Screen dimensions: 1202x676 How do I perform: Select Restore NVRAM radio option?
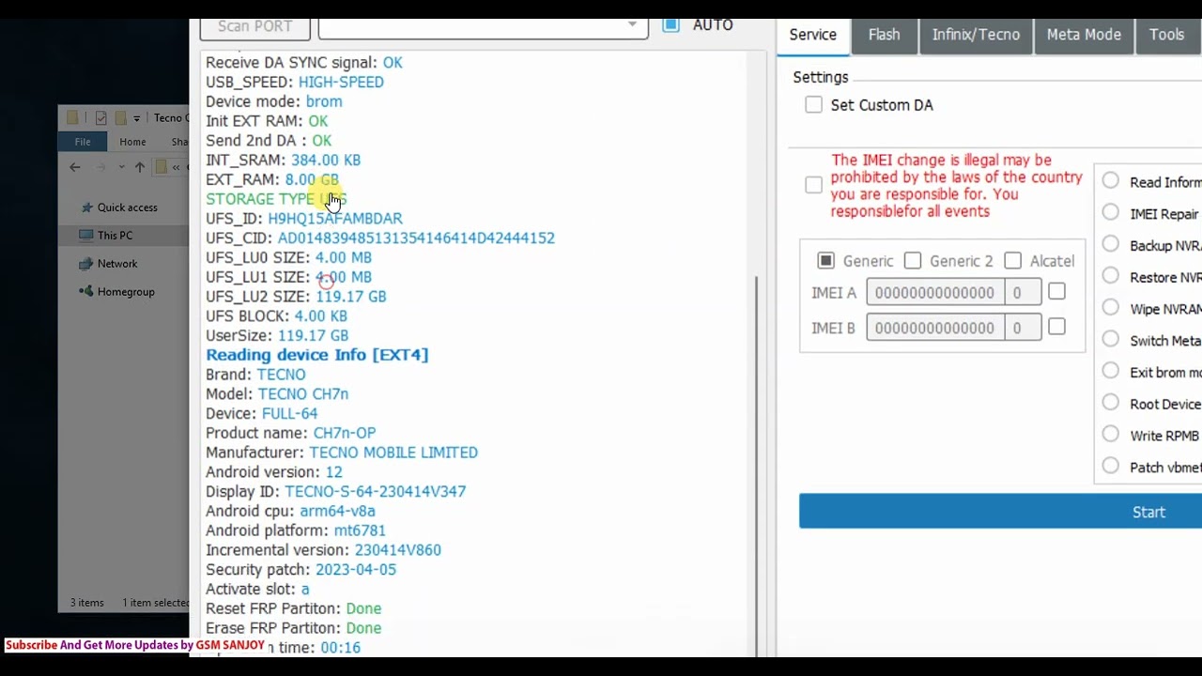[x=1111, y=276]
